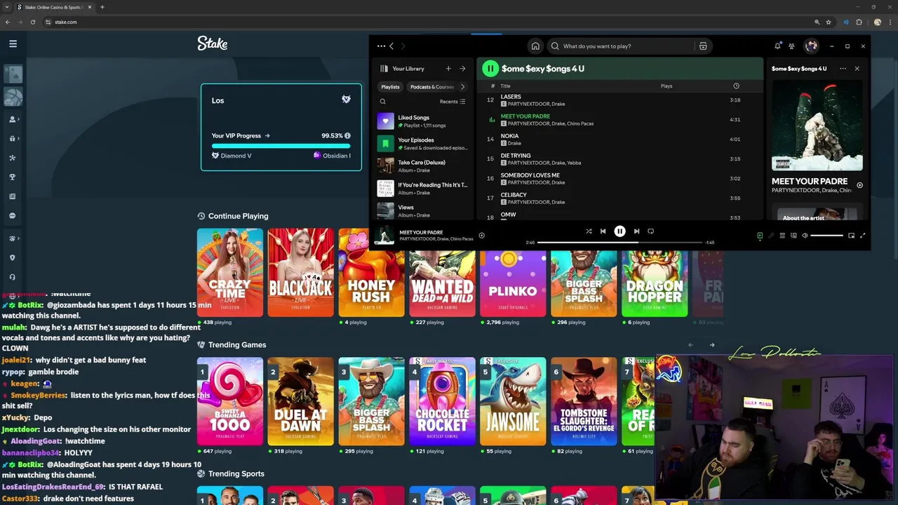Open the Stake hamburger menu
The image size is (898, 505).
(x=13, y=43)
